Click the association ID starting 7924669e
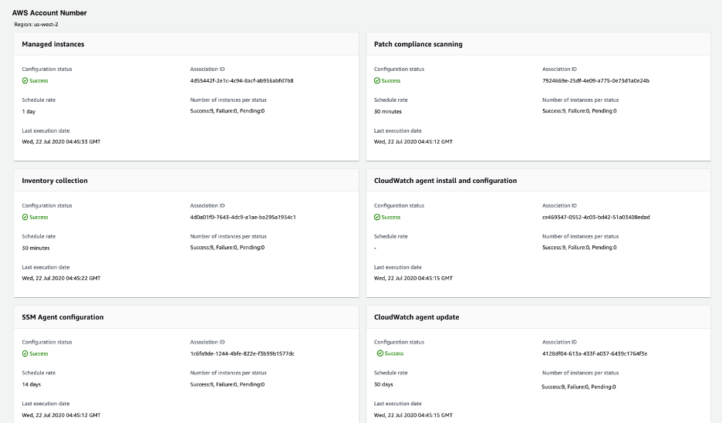 595,80
